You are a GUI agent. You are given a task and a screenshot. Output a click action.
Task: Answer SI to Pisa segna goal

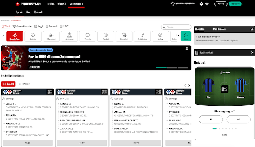[x=211, y=120]
